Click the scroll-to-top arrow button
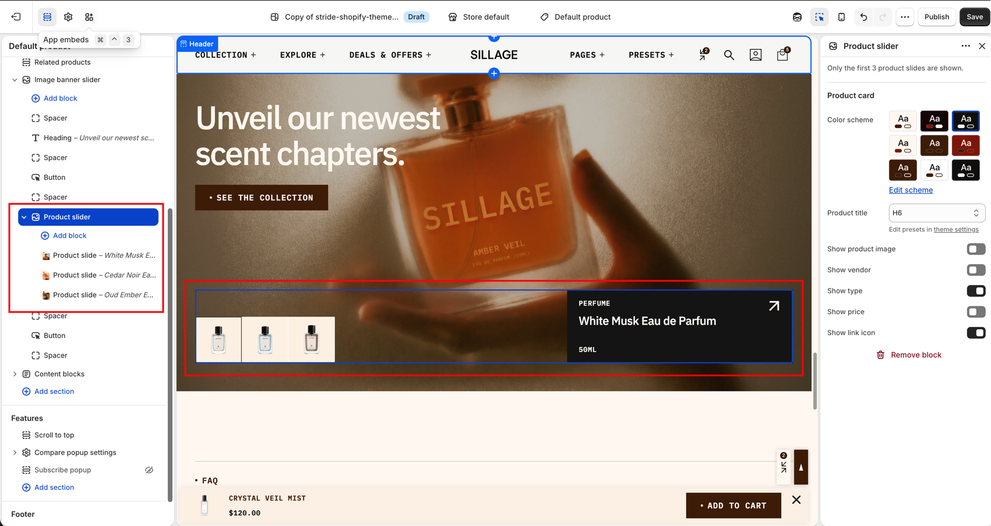991x526 pixels. [x=801, y=467]
